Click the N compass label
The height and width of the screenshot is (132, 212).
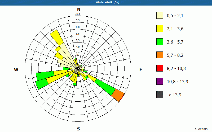78,10
